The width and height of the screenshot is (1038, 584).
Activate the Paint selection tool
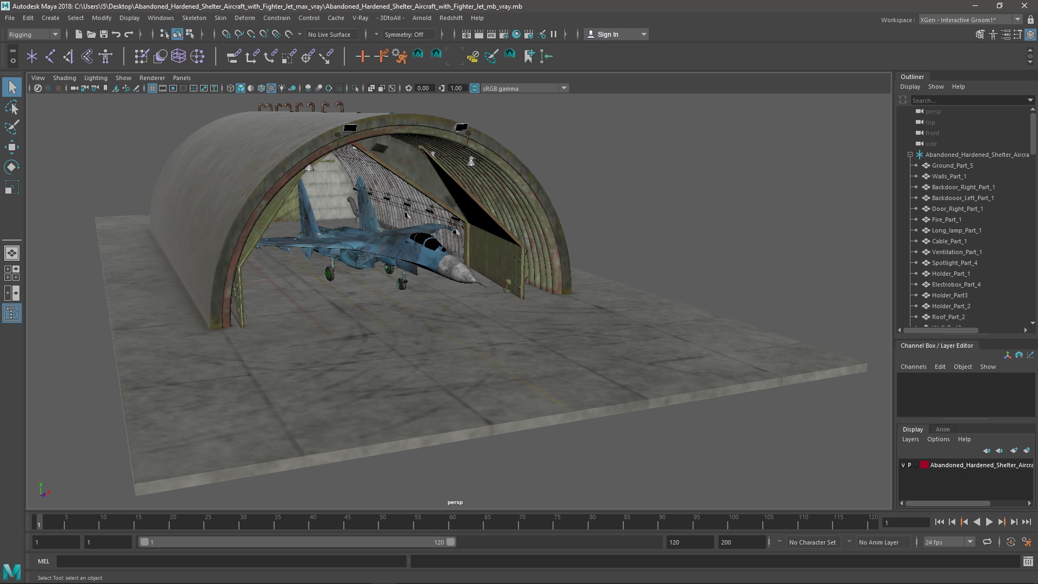click(x=12, y=127)
